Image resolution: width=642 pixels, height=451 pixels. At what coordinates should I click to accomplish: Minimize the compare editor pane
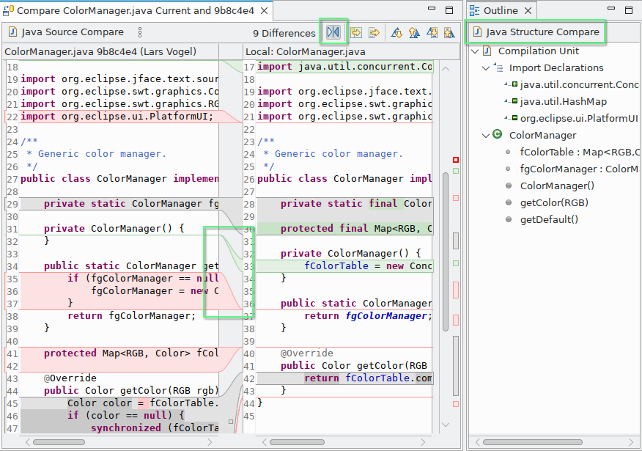point(432,8)
